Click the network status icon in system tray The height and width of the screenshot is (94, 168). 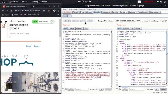coord(158,2)
